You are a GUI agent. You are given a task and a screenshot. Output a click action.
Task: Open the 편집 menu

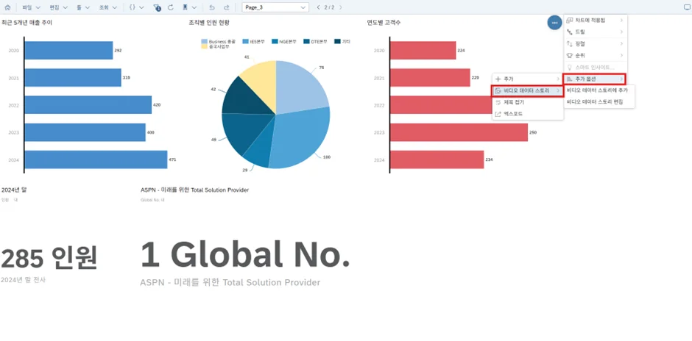[x=58, y=7]
